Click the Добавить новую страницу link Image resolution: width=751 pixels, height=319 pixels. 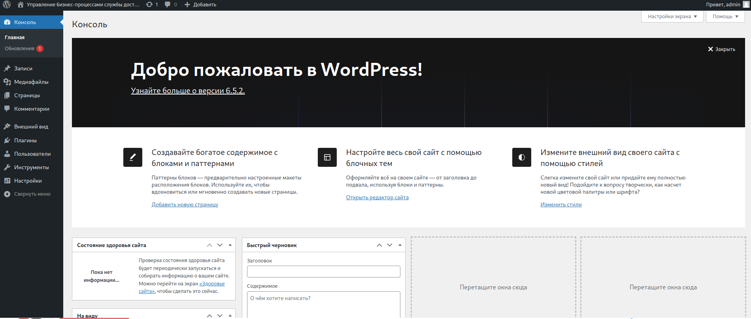pyautogui.click(x=185, y=204)
